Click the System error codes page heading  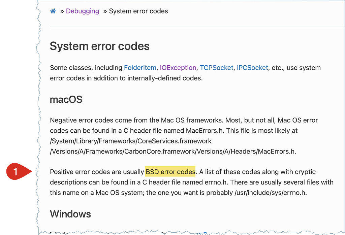pos(100,46)
